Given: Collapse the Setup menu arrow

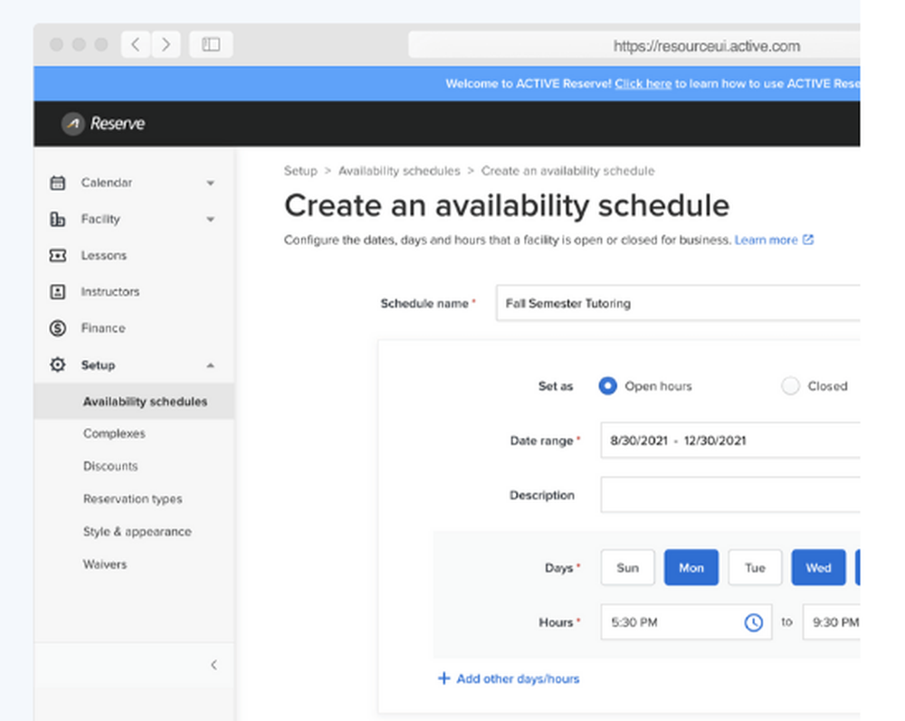Looking at the screenshot, I should click(x=211, y=365).
